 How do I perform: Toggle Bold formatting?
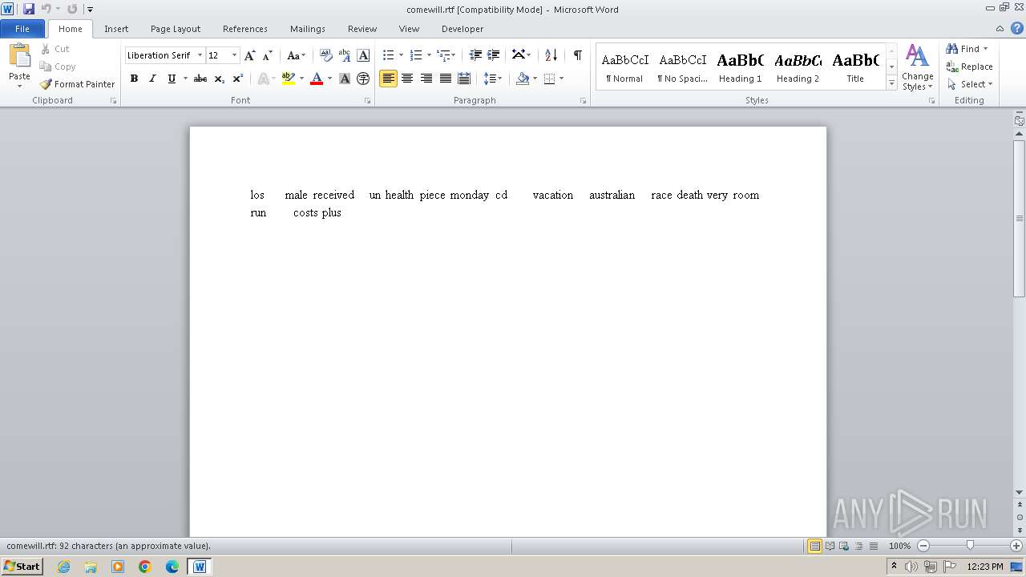coord(134,79)
